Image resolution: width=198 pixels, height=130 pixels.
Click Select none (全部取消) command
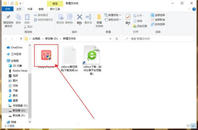pos(158,20)
